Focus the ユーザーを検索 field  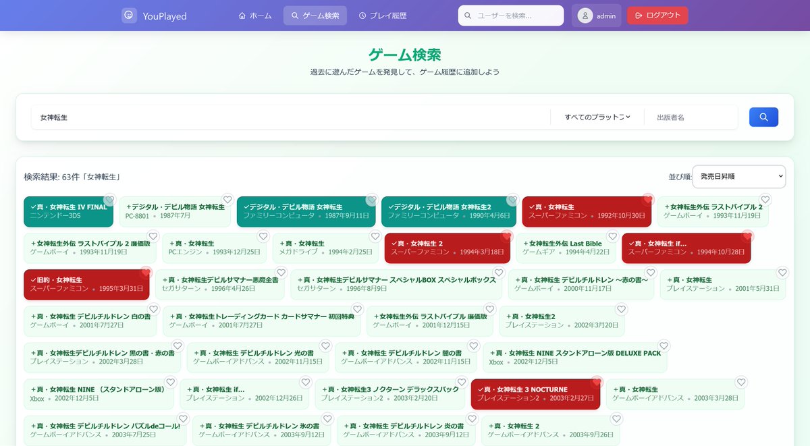pyautogui.click(x=511, y=16)
